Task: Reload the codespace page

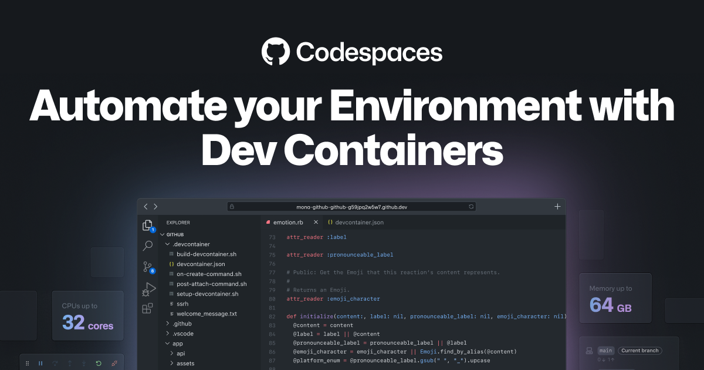Action: coord(471,206)
